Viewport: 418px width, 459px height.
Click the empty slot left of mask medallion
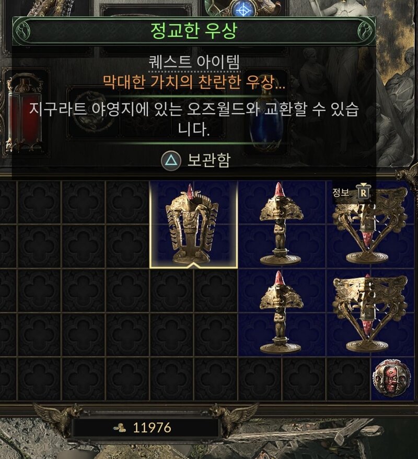[x=348, y=379]
